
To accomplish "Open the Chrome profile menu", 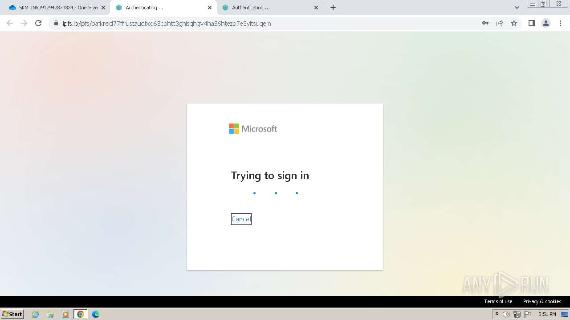I will click(546, 23).
